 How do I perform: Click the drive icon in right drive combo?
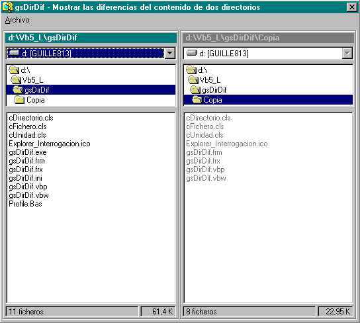pos(192,53)
